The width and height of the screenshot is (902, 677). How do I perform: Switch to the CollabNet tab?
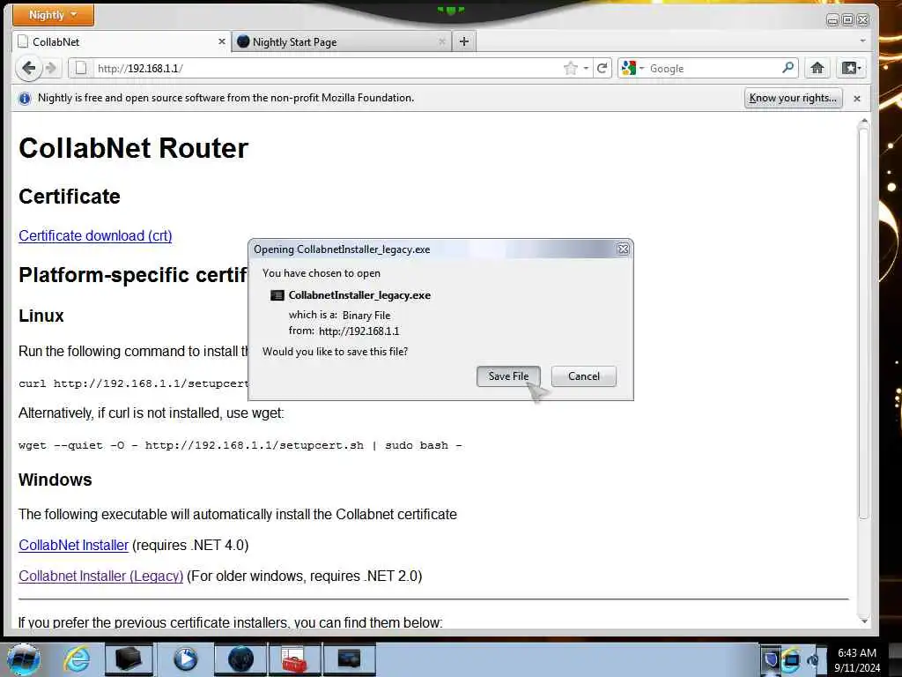[x=122, y=41]
